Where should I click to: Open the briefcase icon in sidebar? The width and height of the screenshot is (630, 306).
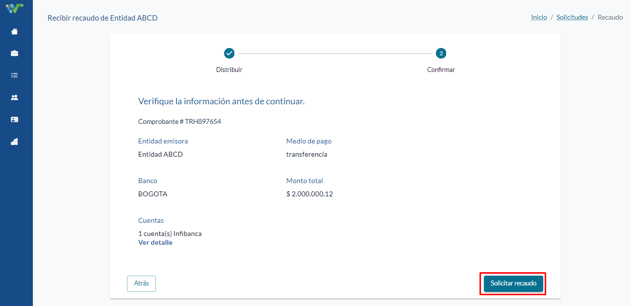15,53
